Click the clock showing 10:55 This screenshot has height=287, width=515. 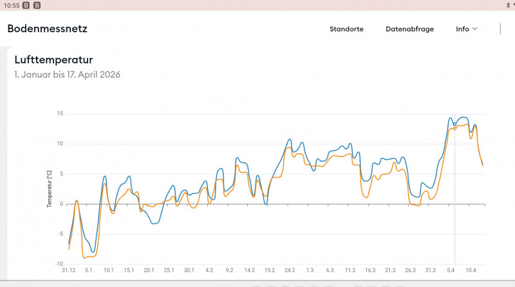[10, 5]
